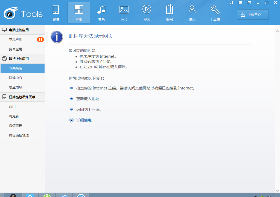Click the scrollbar down arrow
Screen dimensions: 280x197
click(x=277, y=190)
